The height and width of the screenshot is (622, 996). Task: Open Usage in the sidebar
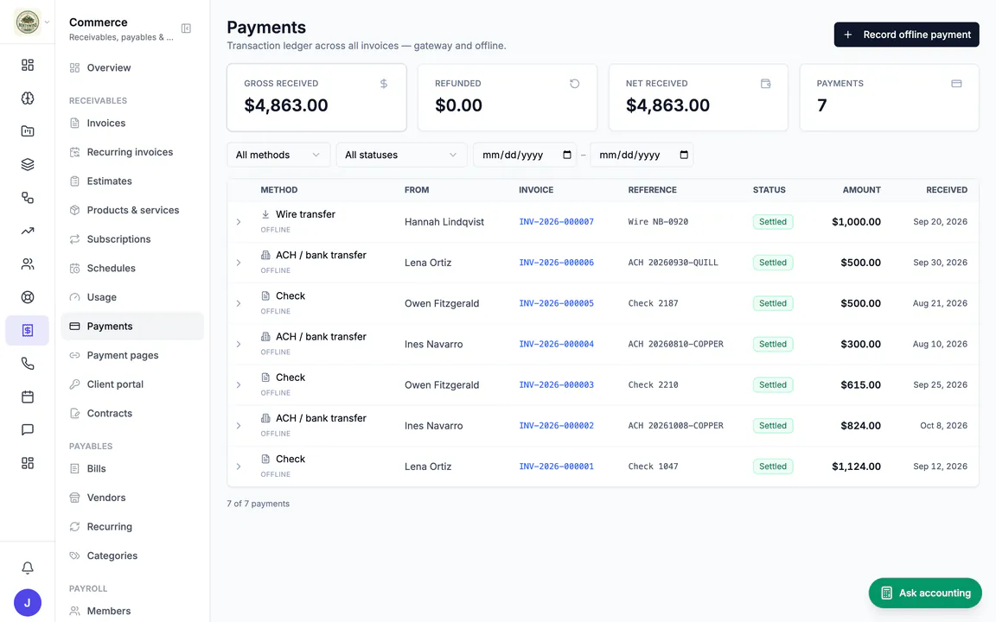point(132,297)
